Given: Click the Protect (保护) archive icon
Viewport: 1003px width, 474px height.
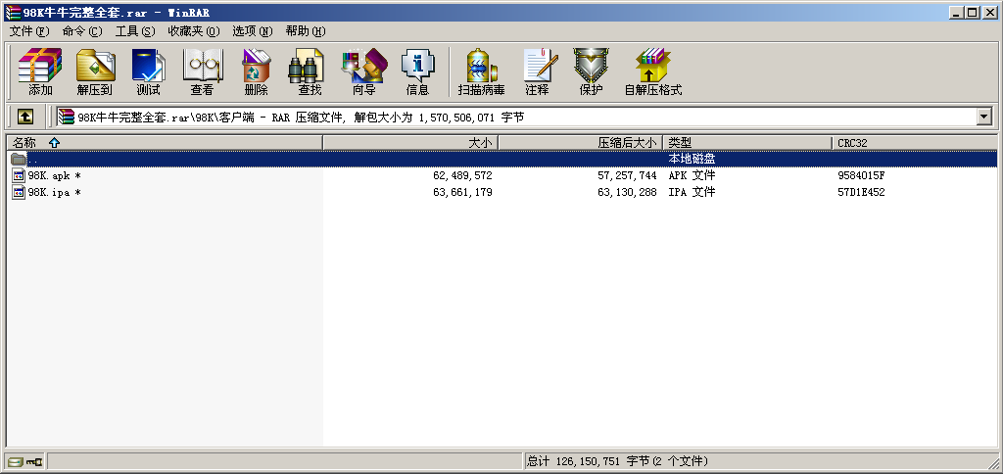Looking at the screenshot, I should pyautogui.click(x=591, y=72).
